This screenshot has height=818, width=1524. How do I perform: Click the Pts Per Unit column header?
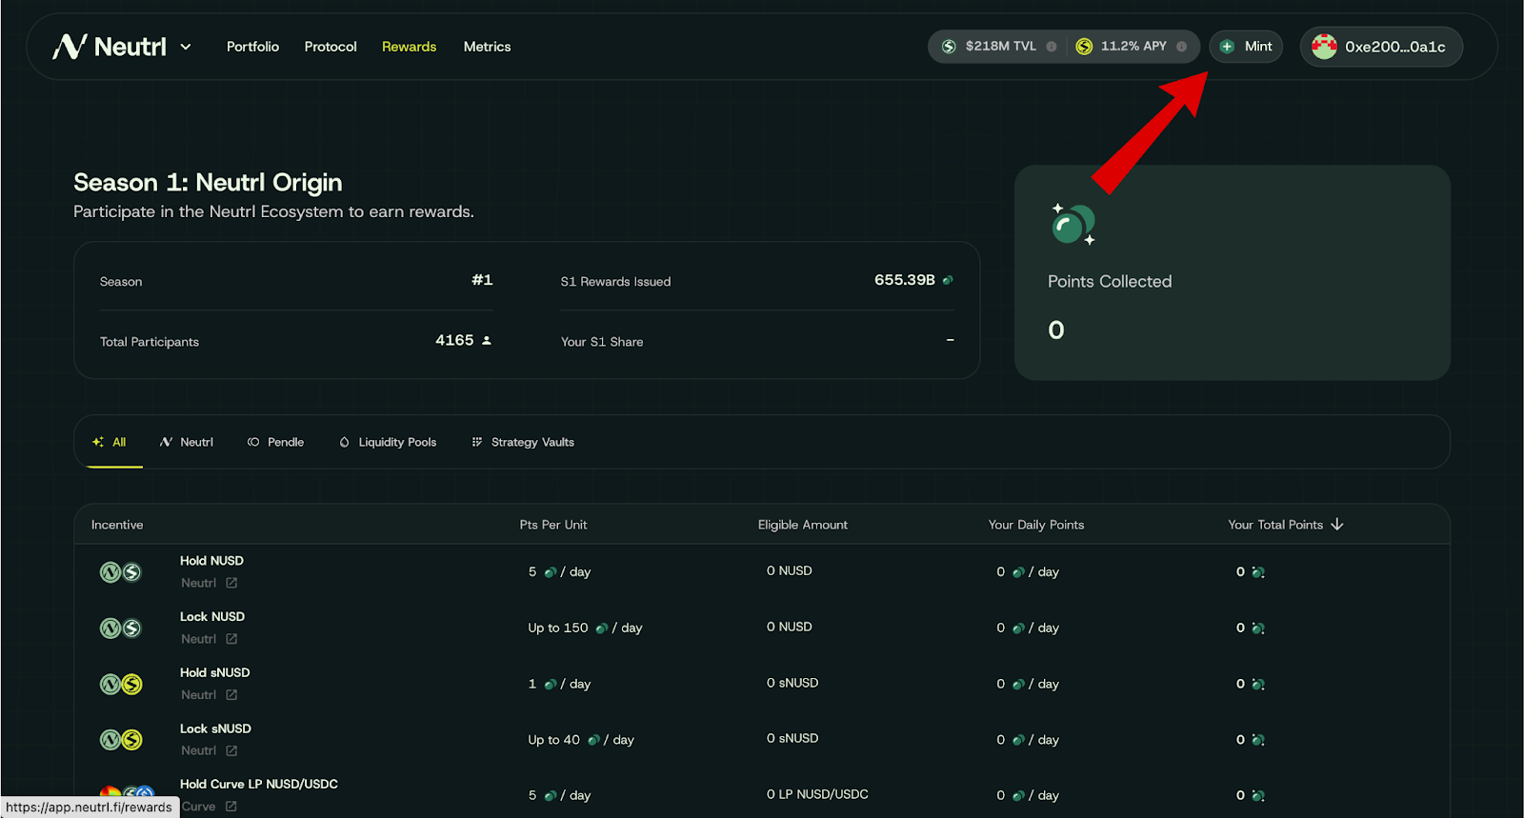click(x=553, y=525)
